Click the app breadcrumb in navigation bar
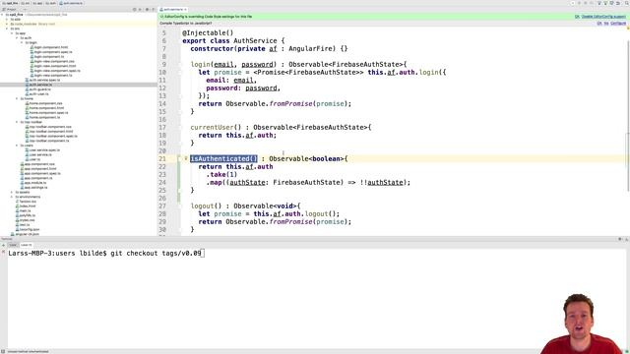This screenshot has height=354, width=630. [37, 3]
